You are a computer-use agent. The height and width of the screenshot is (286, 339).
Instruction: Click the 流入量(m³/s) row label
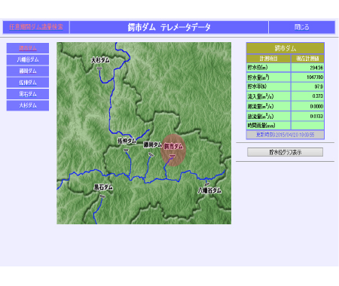(261, 96)
